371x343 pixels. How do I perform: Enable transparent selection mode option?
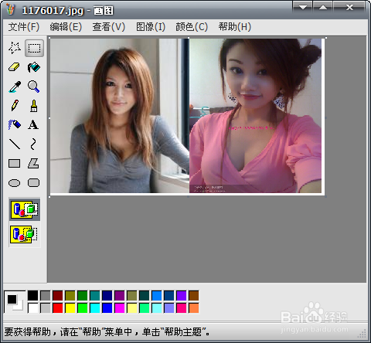pyautogui.click(x=25, y=234)
